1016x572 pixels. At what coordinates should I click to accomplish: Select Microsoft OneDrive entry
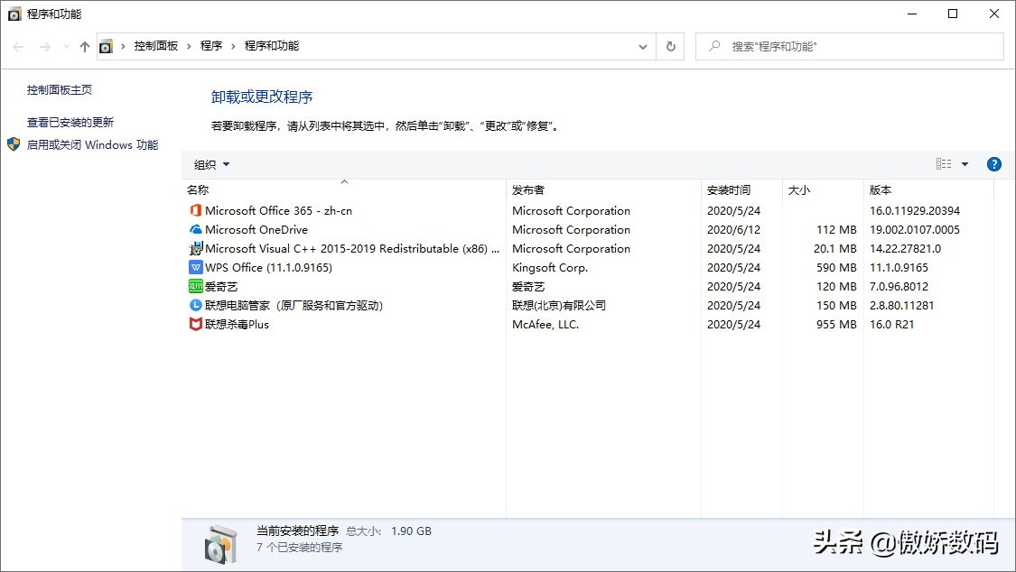[256, 230]
